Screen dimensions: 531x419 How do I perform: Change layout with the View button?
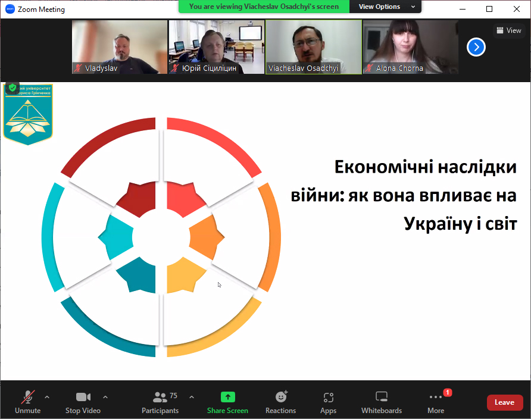pos(509,30)
